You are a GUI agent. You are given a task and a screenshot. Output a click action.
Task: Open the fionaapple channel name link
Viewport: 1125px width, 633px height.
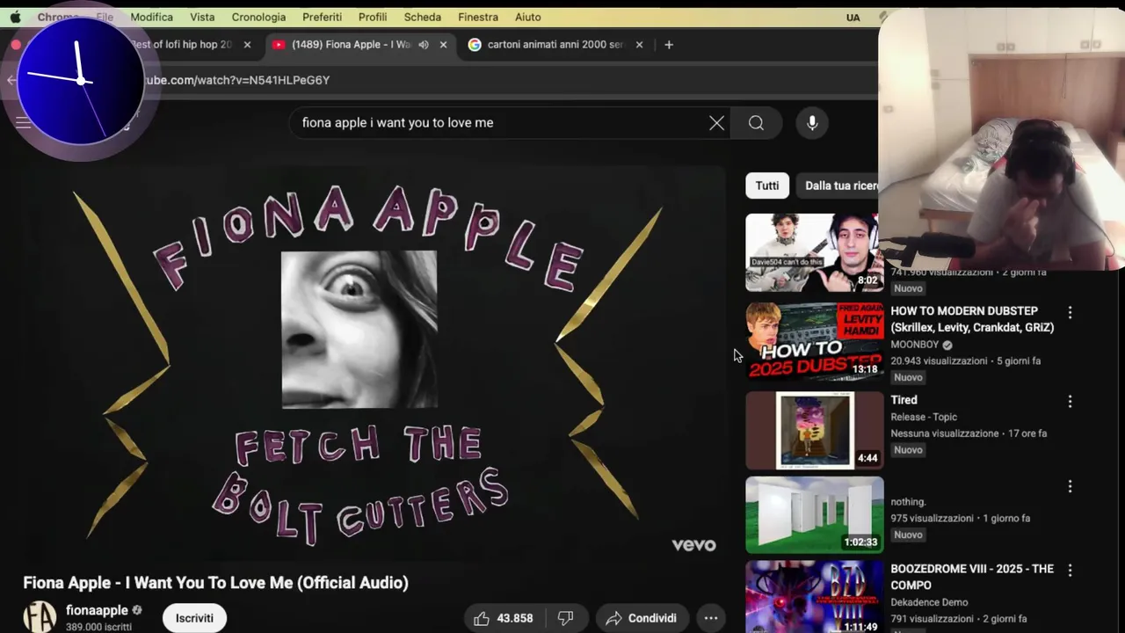click(97, 610)
